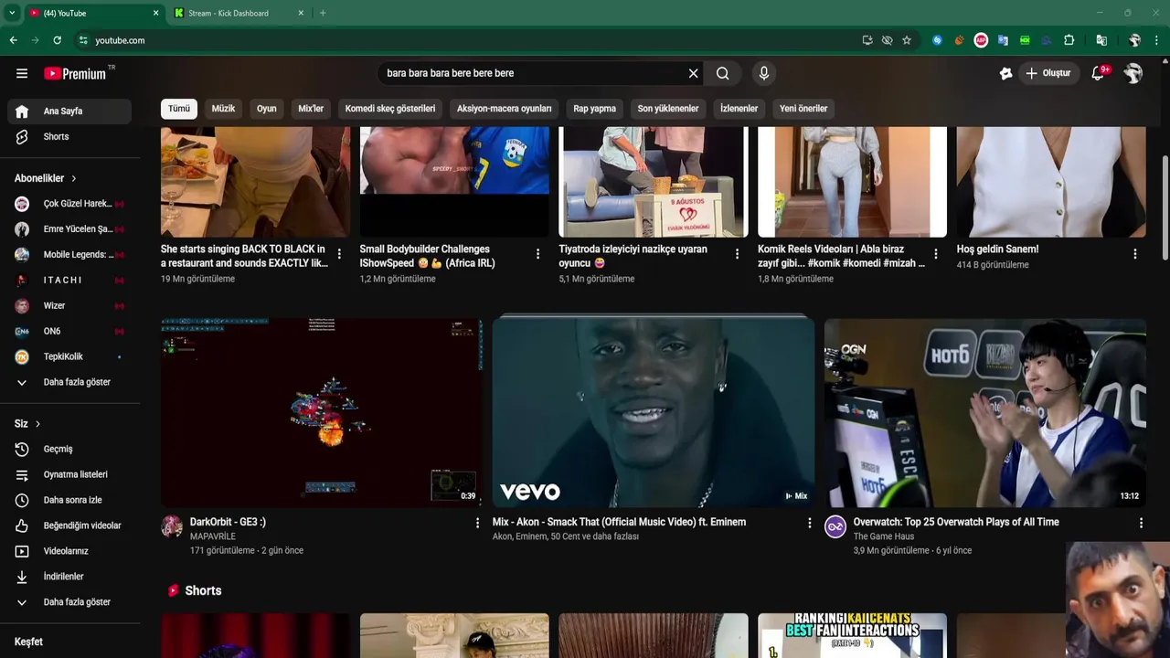Open ON6 channel subscription

click(x=69, y=332)
